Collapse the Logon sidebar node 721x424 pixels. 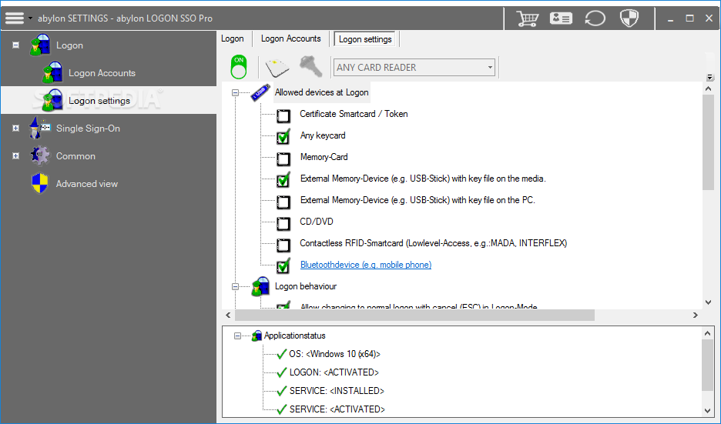pos(15,45)
